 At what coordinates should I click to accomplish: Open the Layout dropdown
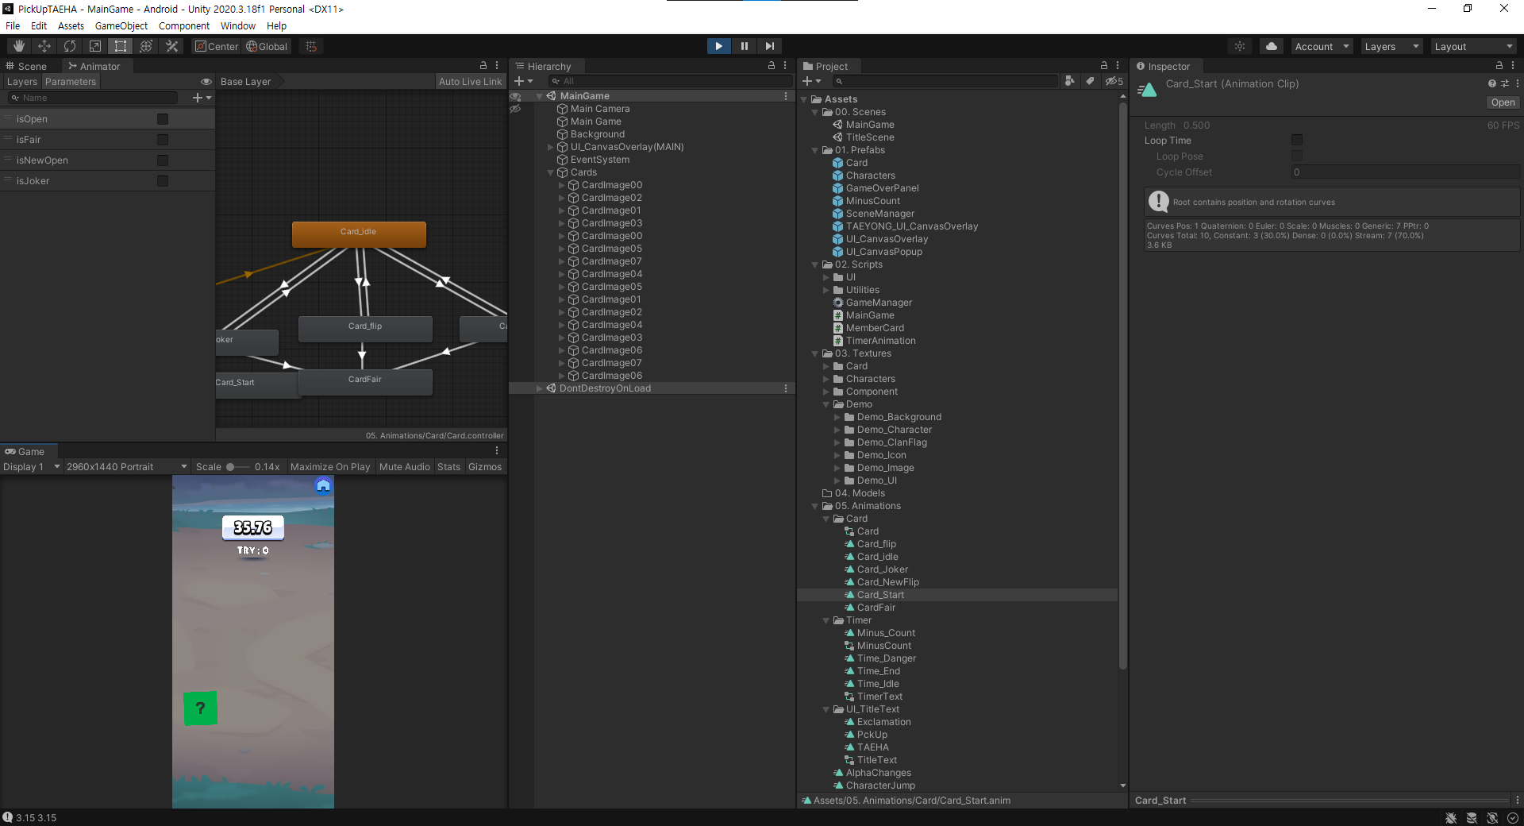pyautogui.click(x=1473, y=47)
